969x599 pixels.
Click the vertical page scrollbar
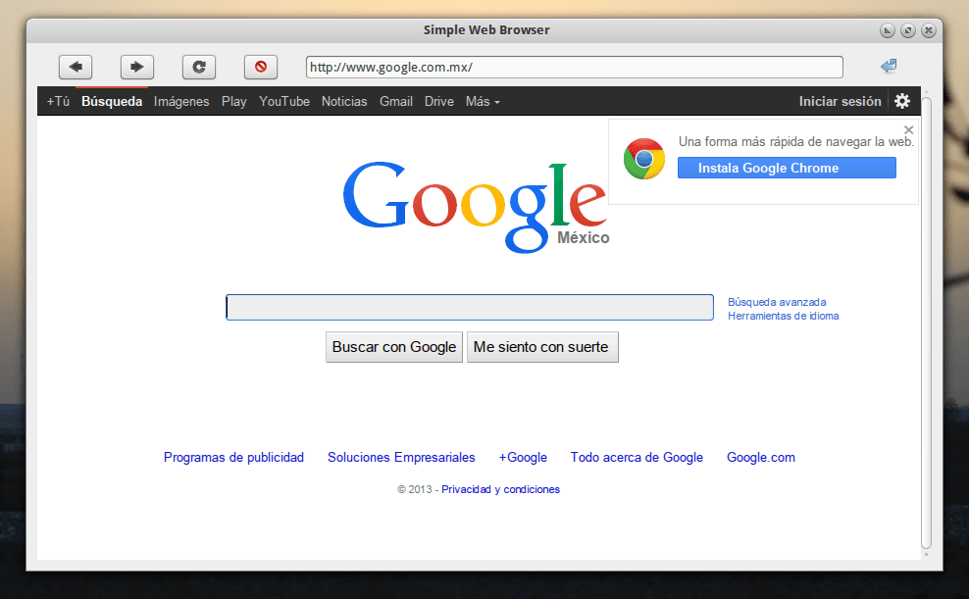point(926,324)
